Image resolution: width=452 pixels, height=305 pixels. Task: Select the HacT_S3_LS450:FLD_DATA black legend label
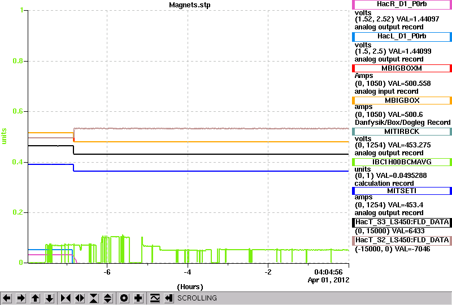coord(402,223)
